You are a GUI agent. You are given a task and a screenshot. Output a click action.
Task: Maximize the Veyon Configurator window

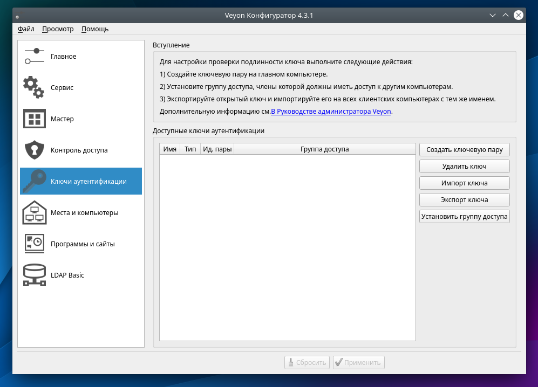[506, 15]
